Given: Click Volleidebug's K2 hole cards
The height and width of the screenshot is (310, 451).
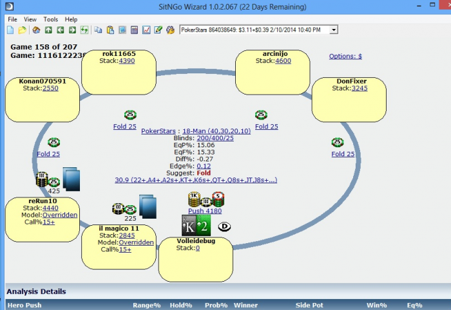Looking at the screenshot, I should [x=196, y=226].
